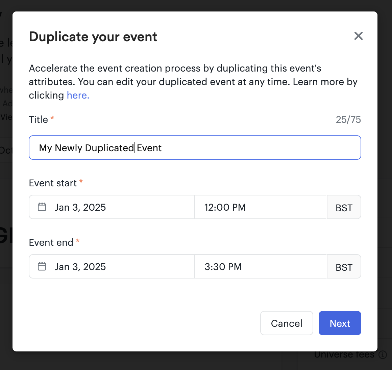
Task: Click the Event end BST timezone label
Action: [344, 267]
